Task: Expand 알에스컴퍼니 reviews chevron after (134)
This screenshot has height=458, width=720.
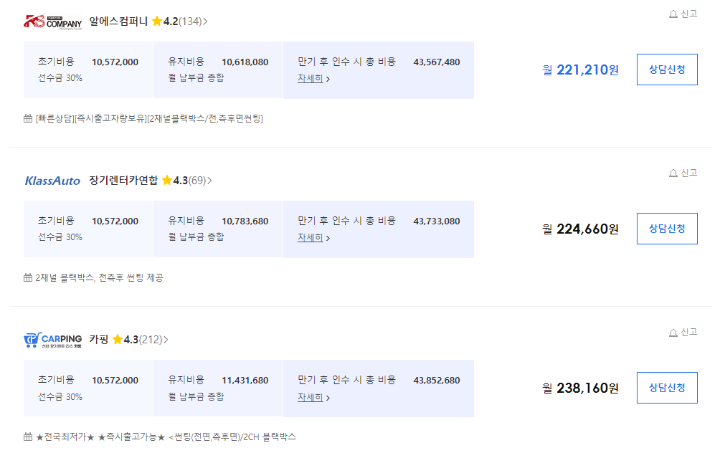Action: point(205,22)
